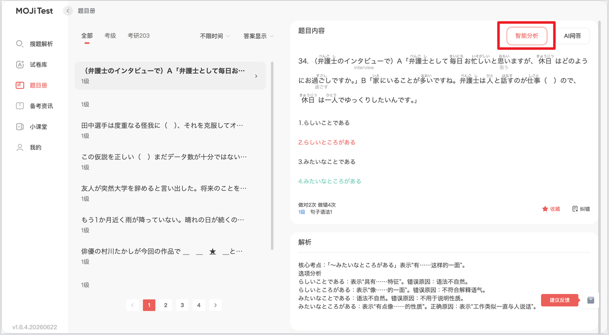The image size is (609, 335).
Task: Select the 全部 tab
Action: [x=87, y=36]
